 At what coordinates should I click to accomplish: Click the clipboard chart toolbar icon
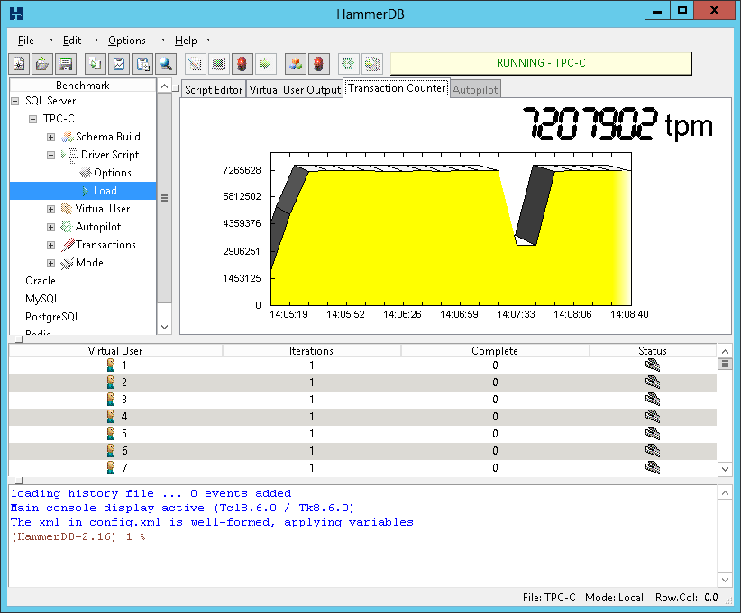(119, 64)
